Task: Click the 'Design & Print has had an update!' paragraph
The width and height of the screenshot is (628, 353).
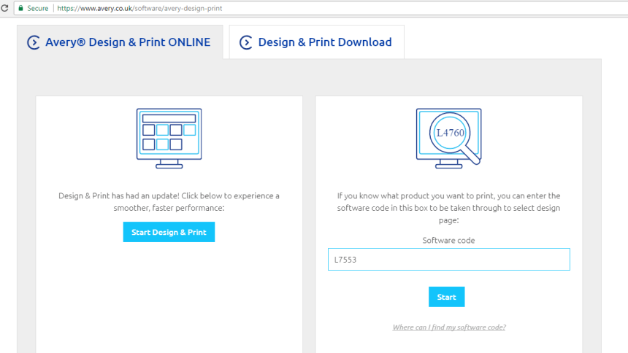Action: pyautogui.click(x=169, y=202)
